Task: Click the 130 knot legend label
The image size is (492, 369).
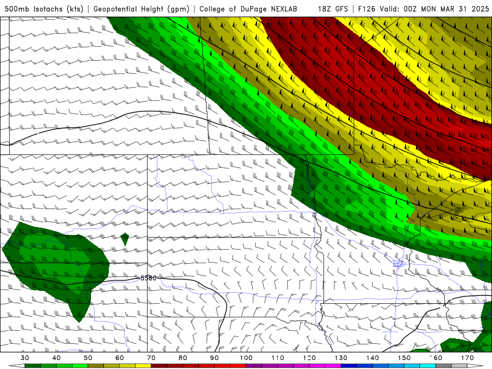Action: pyautogui.click(x=341, y=358)
